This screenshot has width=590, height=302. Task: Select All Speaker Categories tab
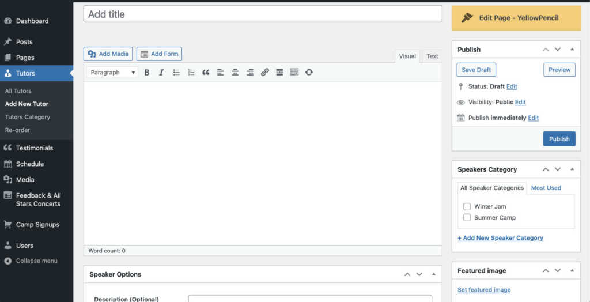pos(492,188)
